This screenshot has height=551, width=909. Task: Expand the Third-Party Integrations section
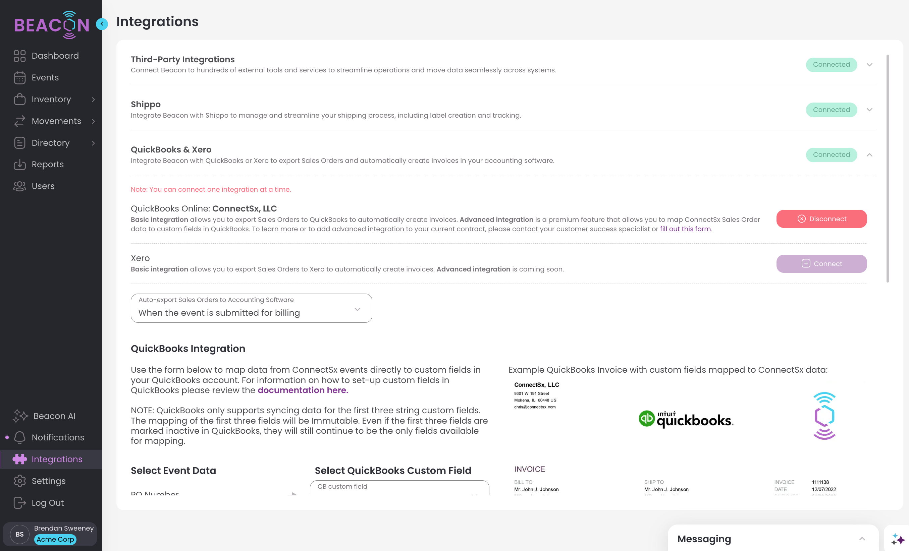[869, 65]
